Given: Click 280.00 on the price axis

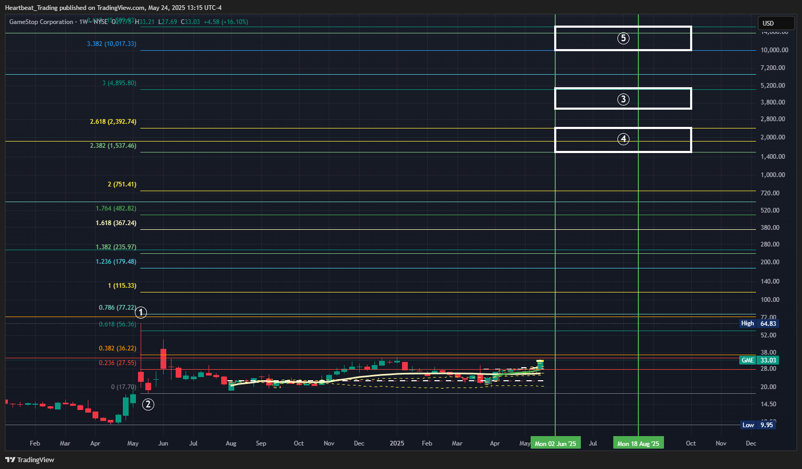Looking at the screenshot, I should (770, 244).
